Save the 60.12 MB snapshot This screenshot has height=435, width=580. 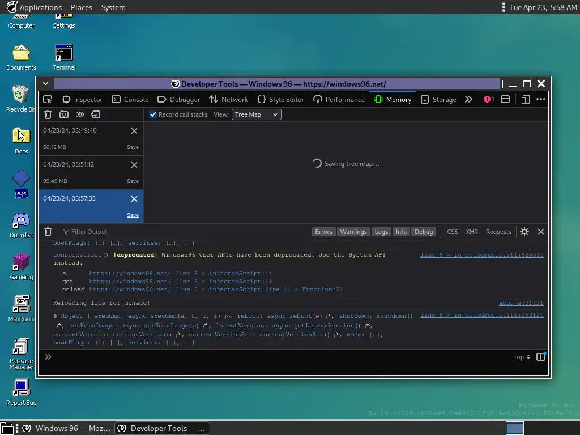coord(133,147)
